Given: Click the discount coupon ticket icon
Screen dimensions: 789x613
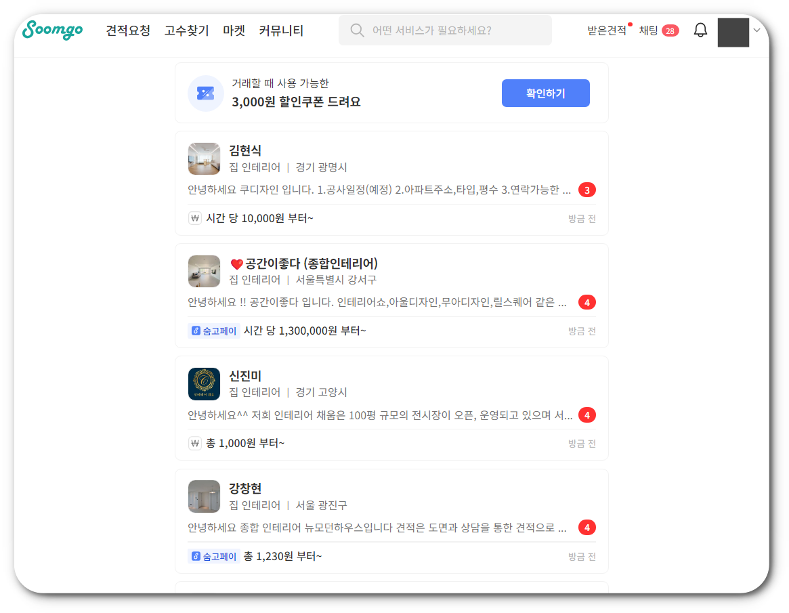Looking at the screenshot, I should (x=205, y=93).
